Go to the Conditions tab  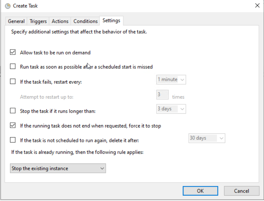(x=85, y=21)
